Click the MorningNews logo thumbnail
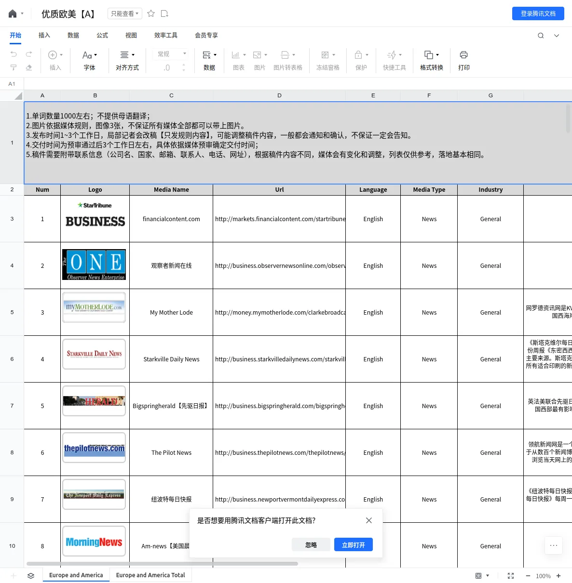 coord(94,542)
